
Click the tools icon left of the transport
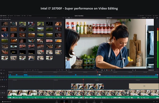66,70
